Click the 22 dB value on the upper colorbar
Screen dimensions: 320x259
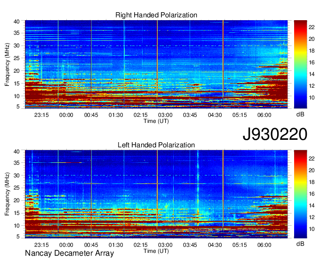click(x=312, y=27)
